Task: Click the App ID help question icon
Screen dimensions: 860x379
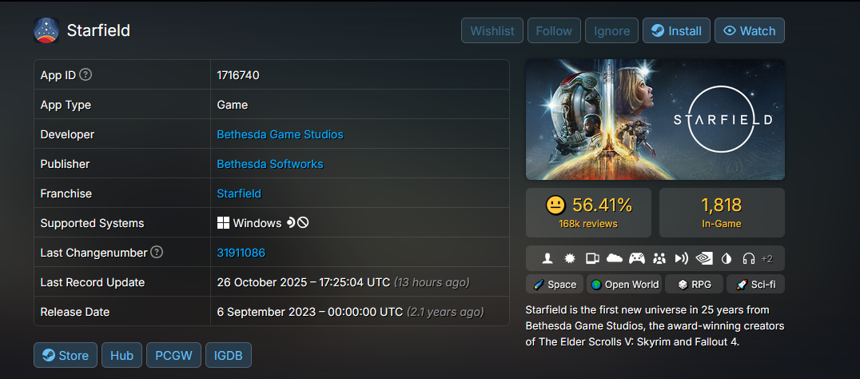Action: pos(85,74)
